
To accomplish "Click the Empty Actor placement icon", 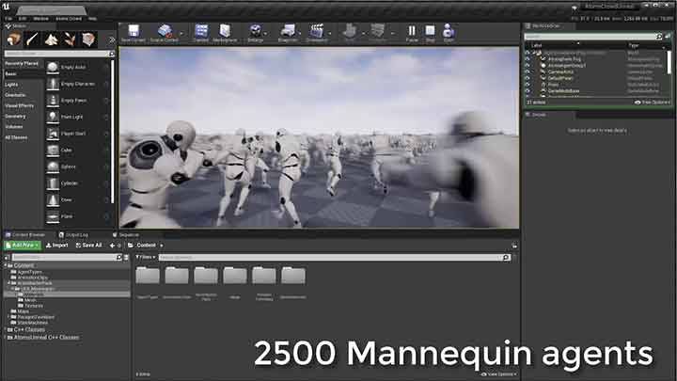I will point(53,68).
